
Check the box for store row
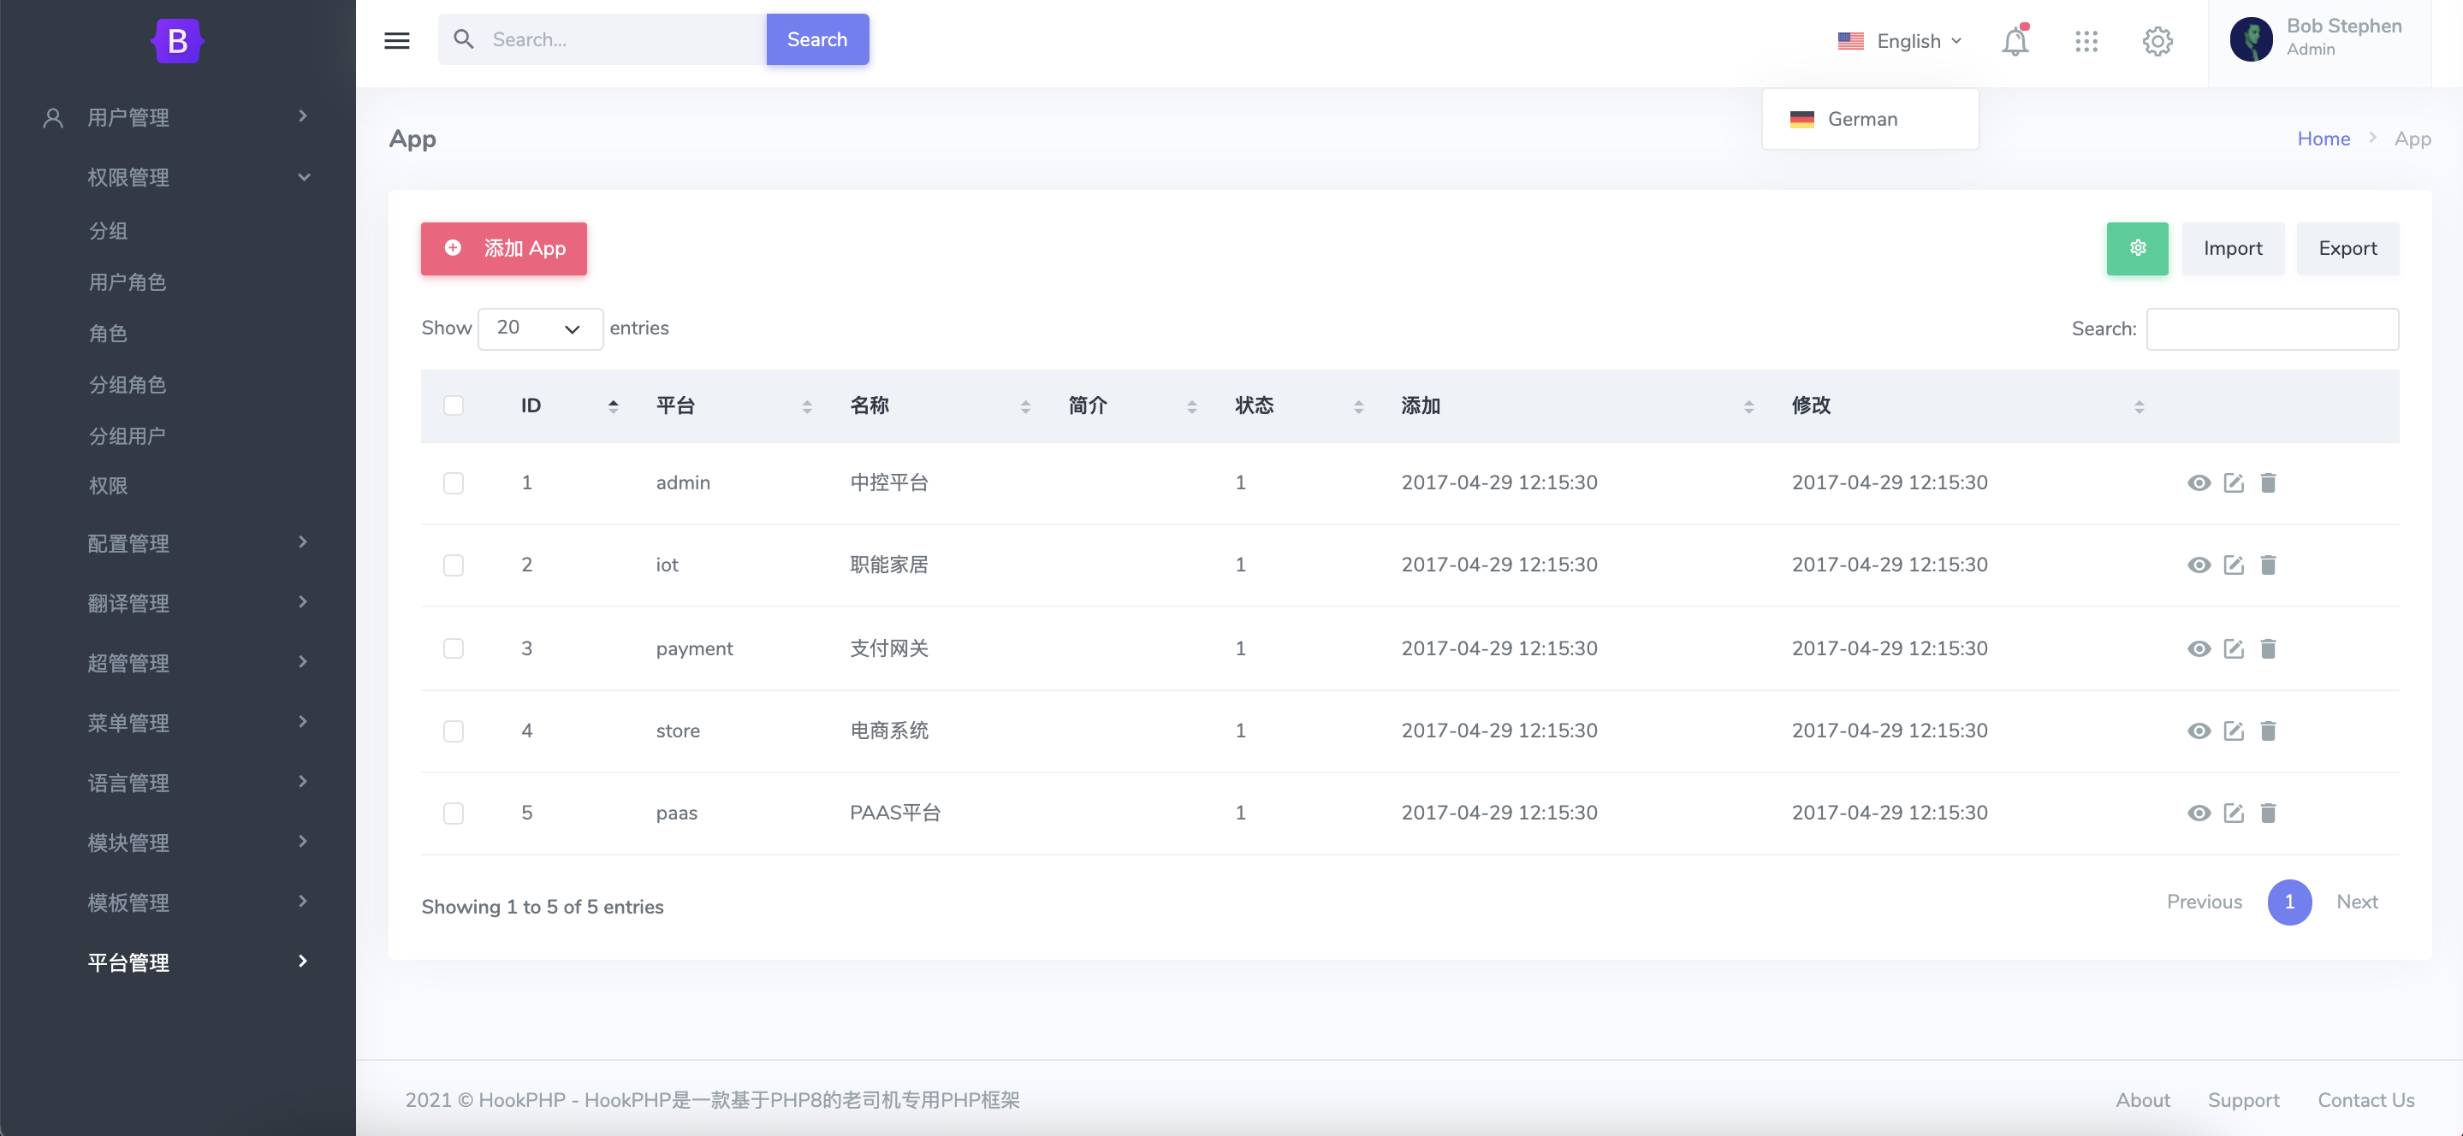(454, 731)
